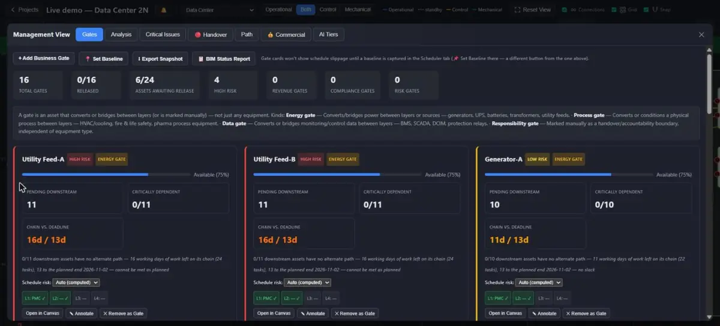This screenshot has height=326, width=720.
Task: Select the Operational view mode
Action: click(279, 10)
